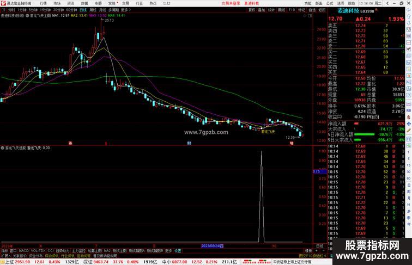Image resolution: width=412 pixels, height=265 pixels.
Task: Select the VOL-TDX indicator tab
Action: pos(38,251)
